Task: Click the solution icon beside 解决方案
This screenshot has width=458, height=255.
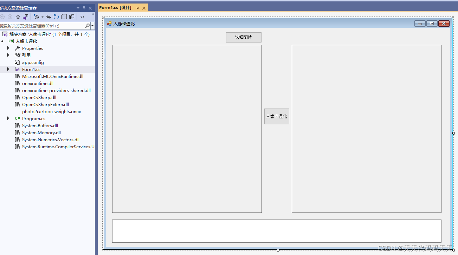Action: pyautogui.click(x=5, y=34)
